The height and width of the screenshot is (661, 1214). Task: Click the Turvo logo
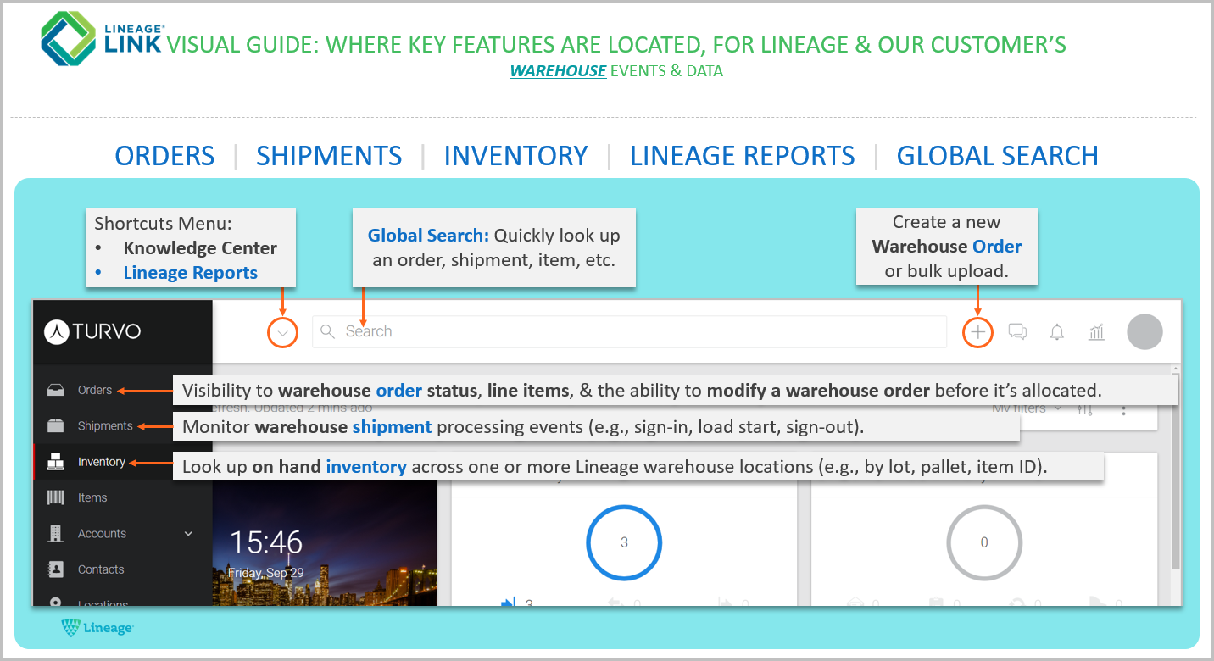[x=92, y=331]
